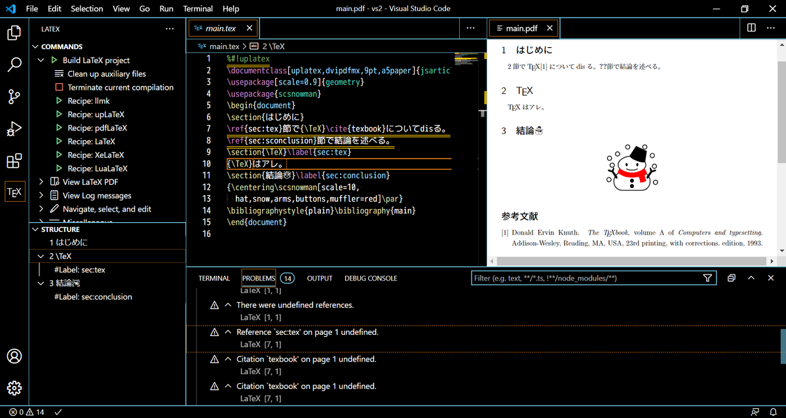The width and height of the screenshot is (786, 418).
Task: Click the play icon for Recipe: llmk
Action: tap(59, 101)
